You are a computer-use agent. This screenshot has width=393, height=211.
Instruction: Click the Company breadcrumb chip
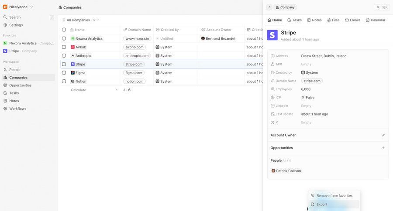[x=285, y=7]
